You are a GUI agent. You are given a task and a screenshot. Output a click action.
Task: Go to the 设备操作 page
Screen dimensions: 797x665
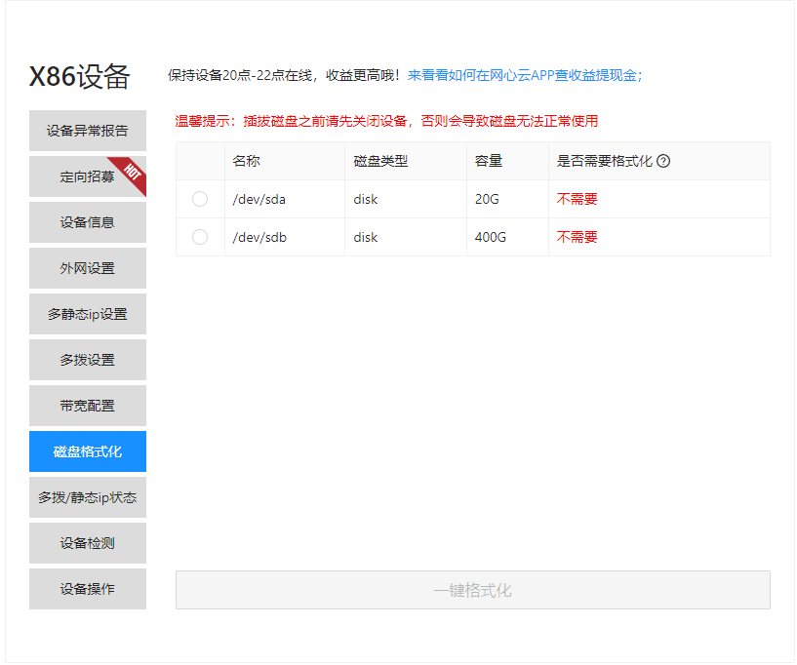click(88, 589)
